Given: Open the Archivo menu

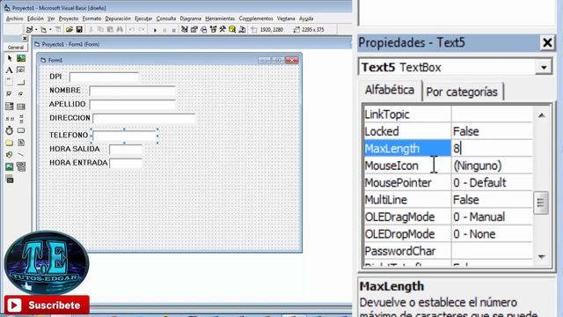Looking at the screenshot, I should click(x=14, y=18).
